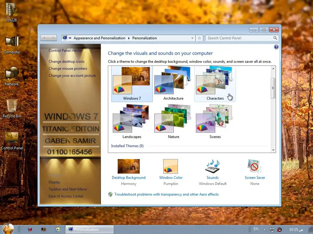Click the media player taskbar icon
This screenshot has height=234, width=313.
coord(58,229)
